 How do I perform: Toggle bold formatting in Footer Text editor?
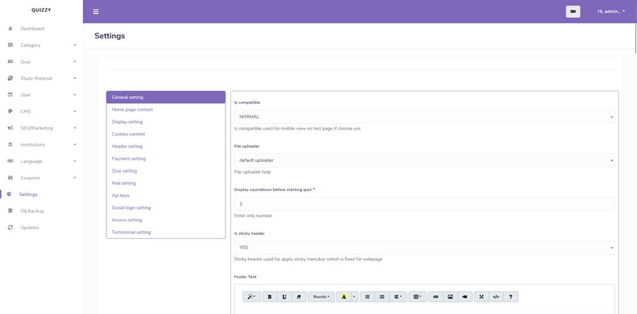(269, 297)
